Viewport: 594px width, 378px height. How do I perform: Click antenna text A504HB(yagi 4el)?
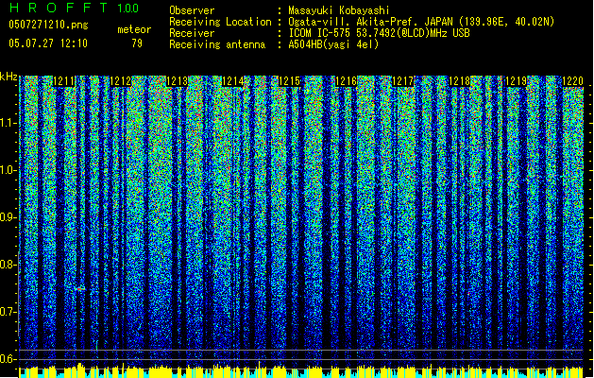point(333,44)
